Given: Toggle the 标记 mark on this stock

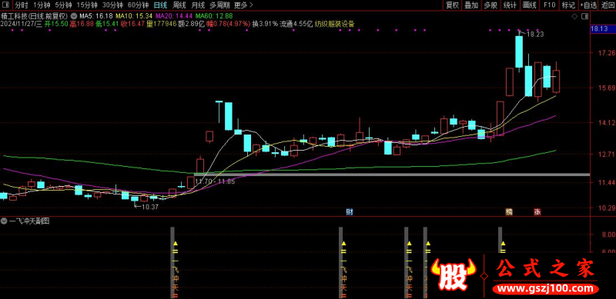Looking at the screenshot, I should 568,5.
